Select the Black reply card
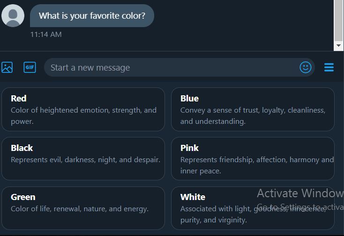 click(x=83, y=158)
